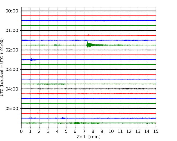Viewport: 177px width, 141px height.
Task: Click the x-axis tick label 10
Action: (111, 132)
